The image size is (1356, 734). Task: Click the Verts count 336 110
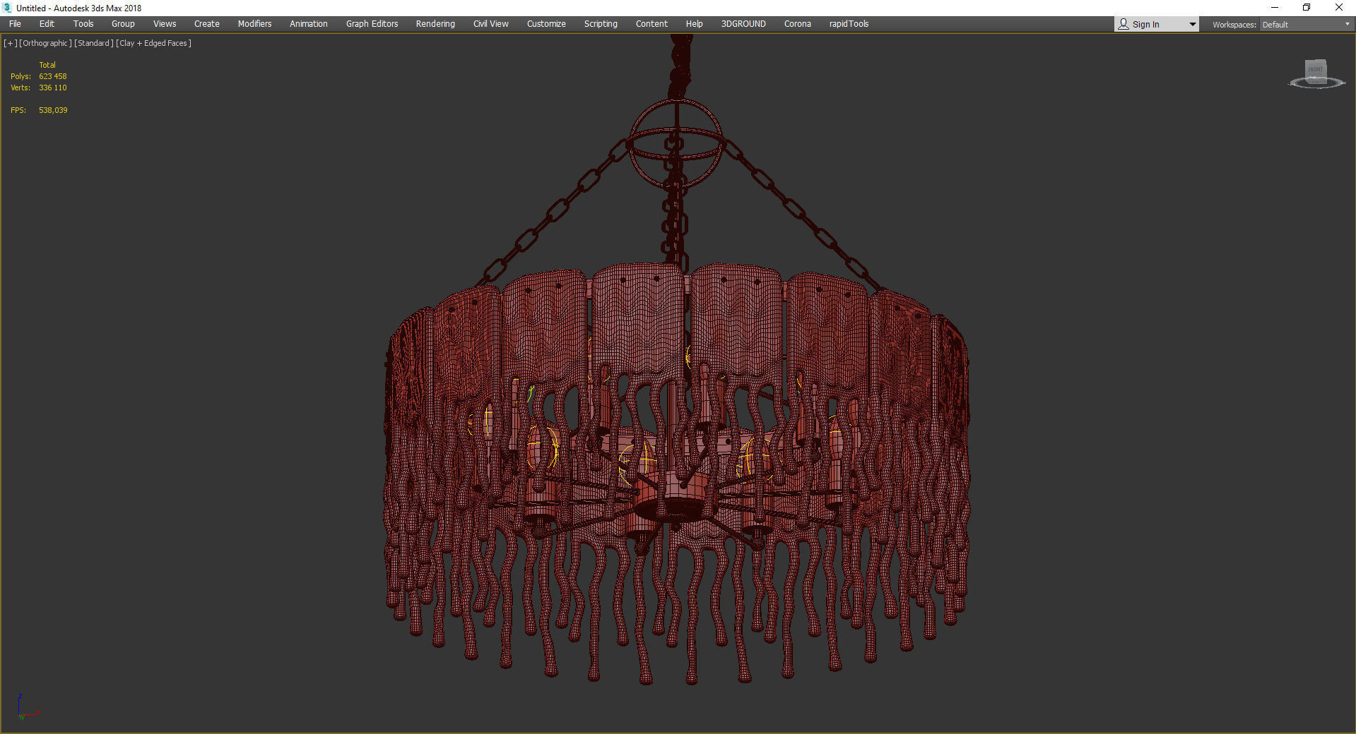[x=53, y=88]
